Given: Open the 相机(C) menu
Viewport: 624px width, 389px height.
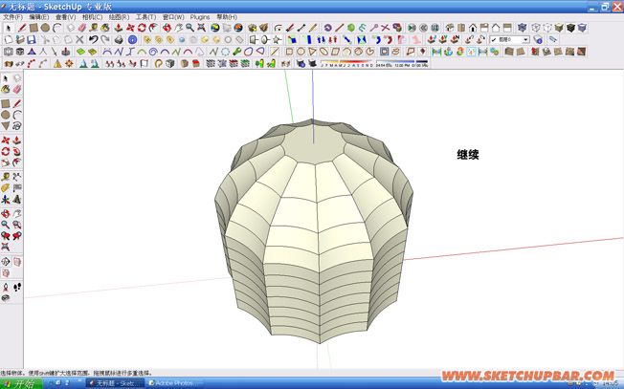Looking at the screenshot, I should [x=92, y=17].
